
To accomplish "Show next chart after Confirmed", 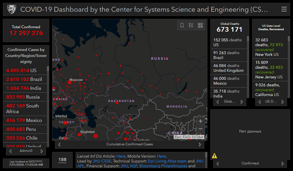I will point(283,164).
